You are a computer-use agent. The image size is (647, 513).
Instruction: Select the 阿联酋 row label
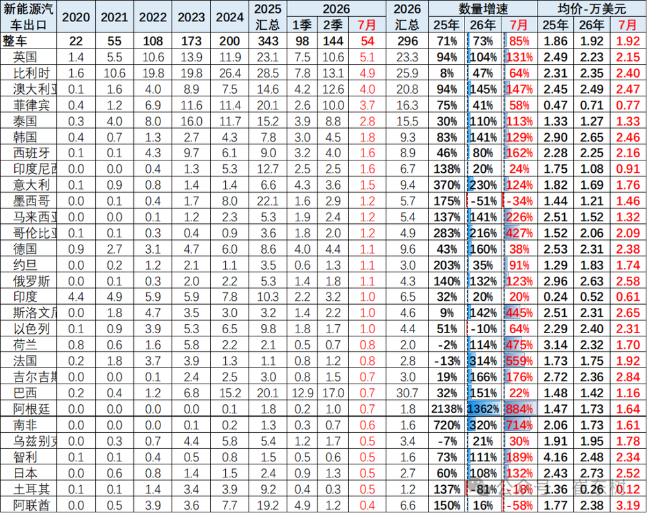[x=31, y=505]
